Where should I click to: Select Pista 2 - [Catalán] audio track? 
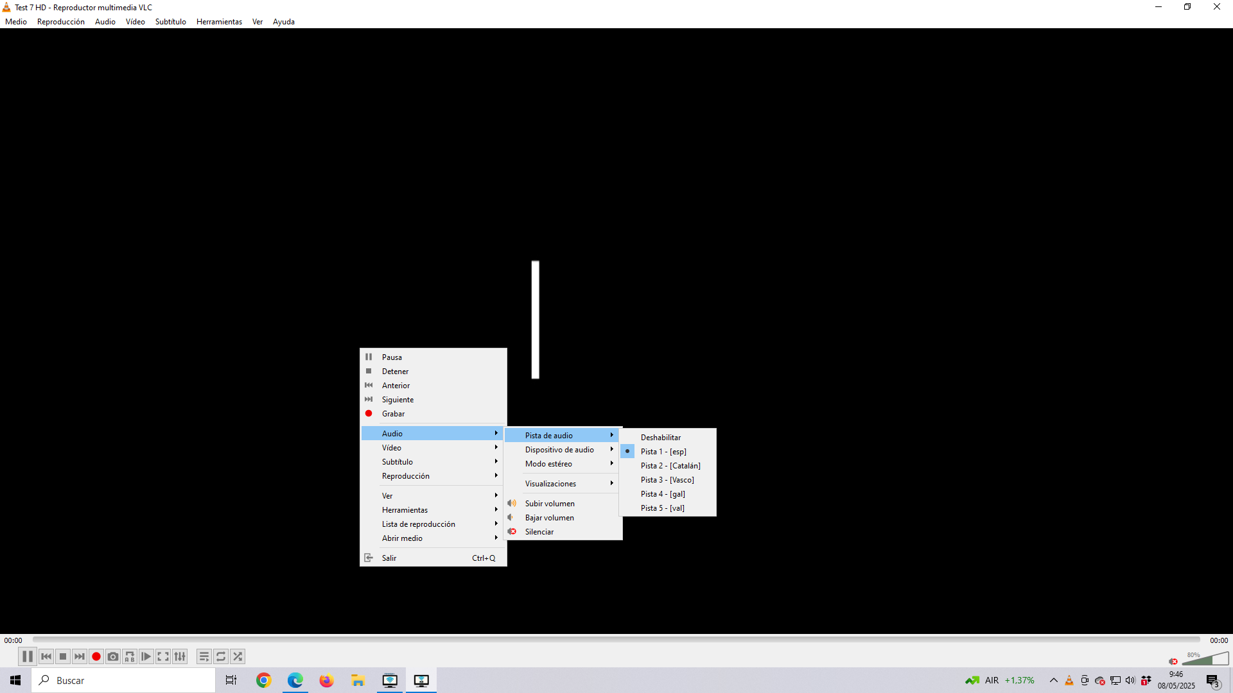click(x=668, y=466)
